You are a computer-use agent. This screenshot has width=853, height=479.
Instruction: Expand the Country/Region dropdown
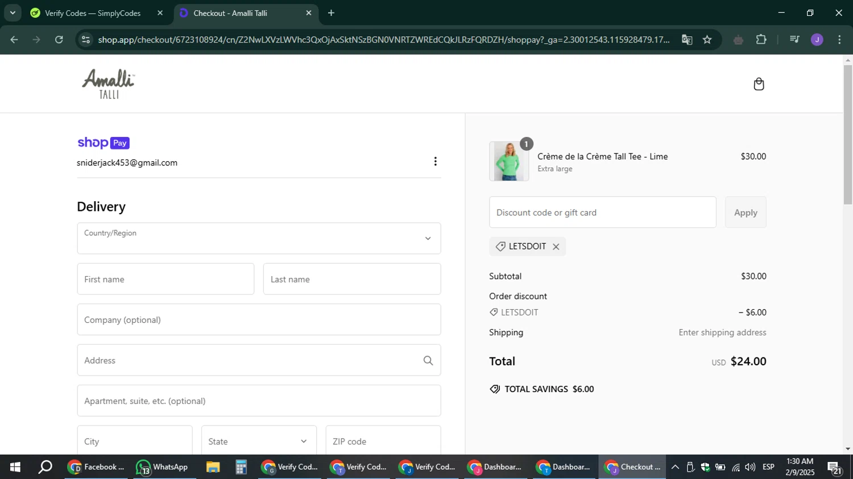(x=259, y=239)
